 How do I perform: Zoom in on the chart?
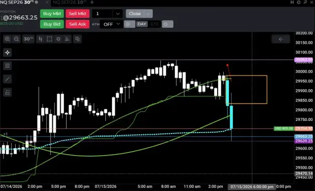[7, 39]
